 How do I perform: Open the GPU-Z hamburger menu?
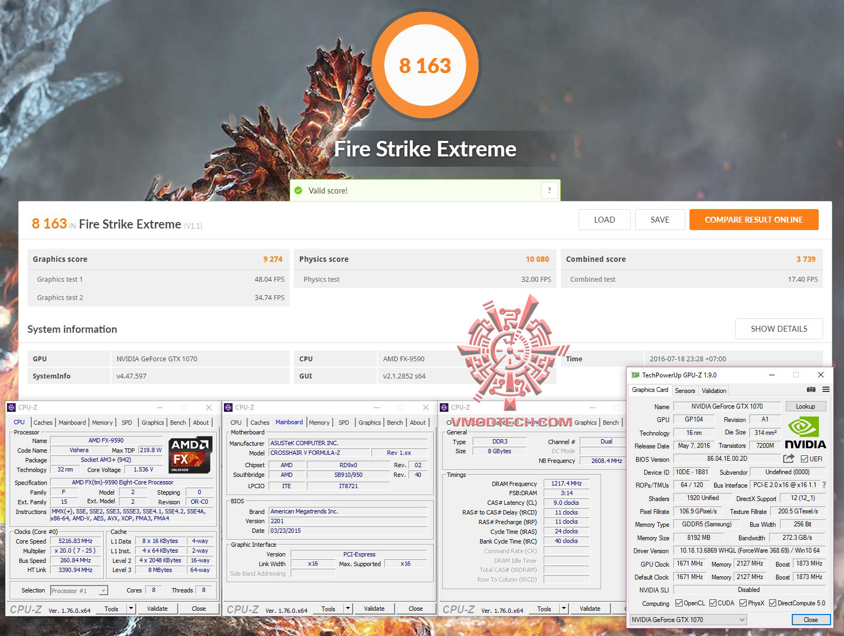tap(826, 390)
